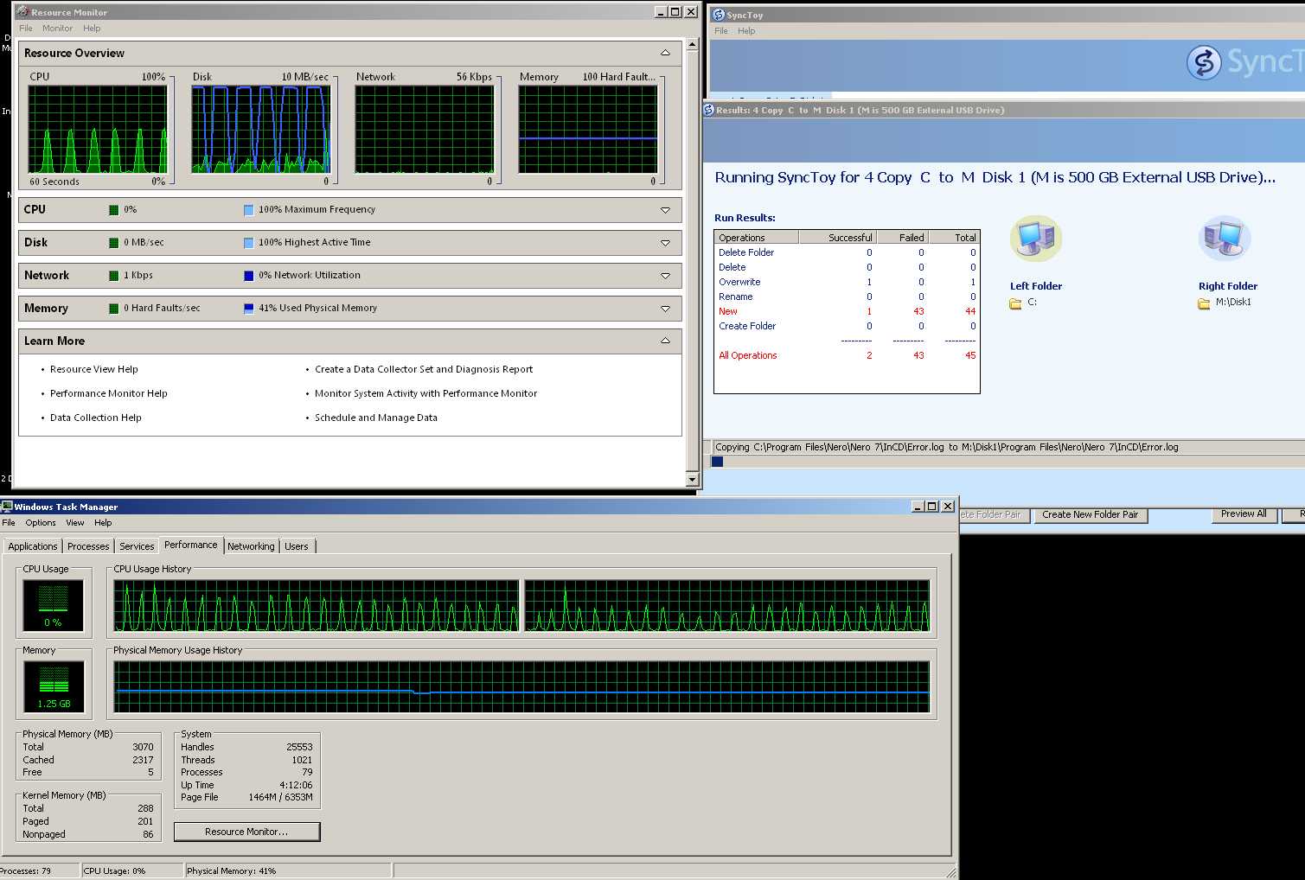Viewport: 1305px width, 880px height.
Task: Click the Windows Task Manager title icon
Action: (7, 507)
